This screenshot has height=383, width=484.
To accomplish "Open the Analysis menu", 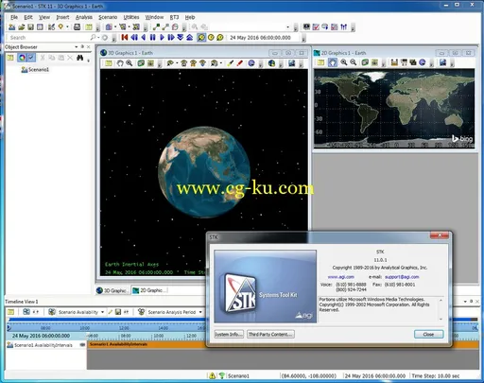I will point(84,17).
